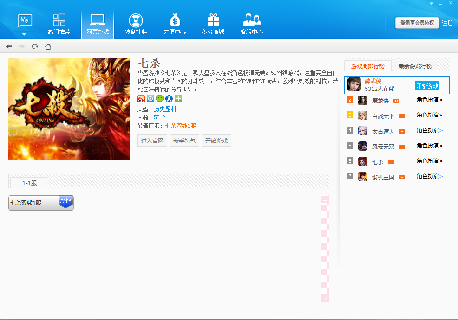
Task: Click 七杀 avatar in ranking list
Action: click(363, 161)
